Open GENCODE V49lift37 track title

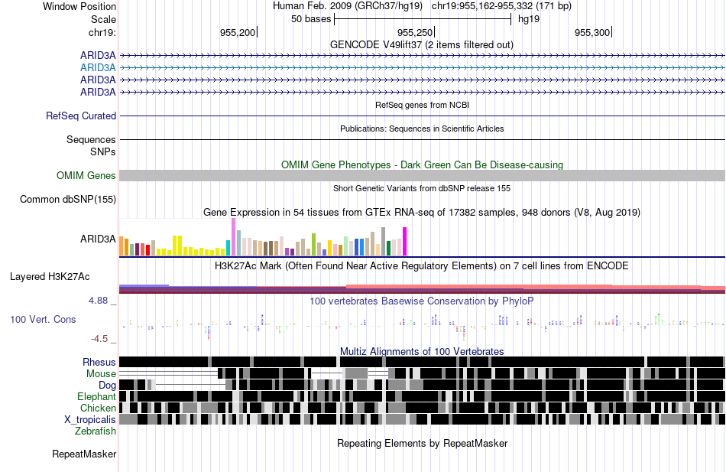click(421, 45)
